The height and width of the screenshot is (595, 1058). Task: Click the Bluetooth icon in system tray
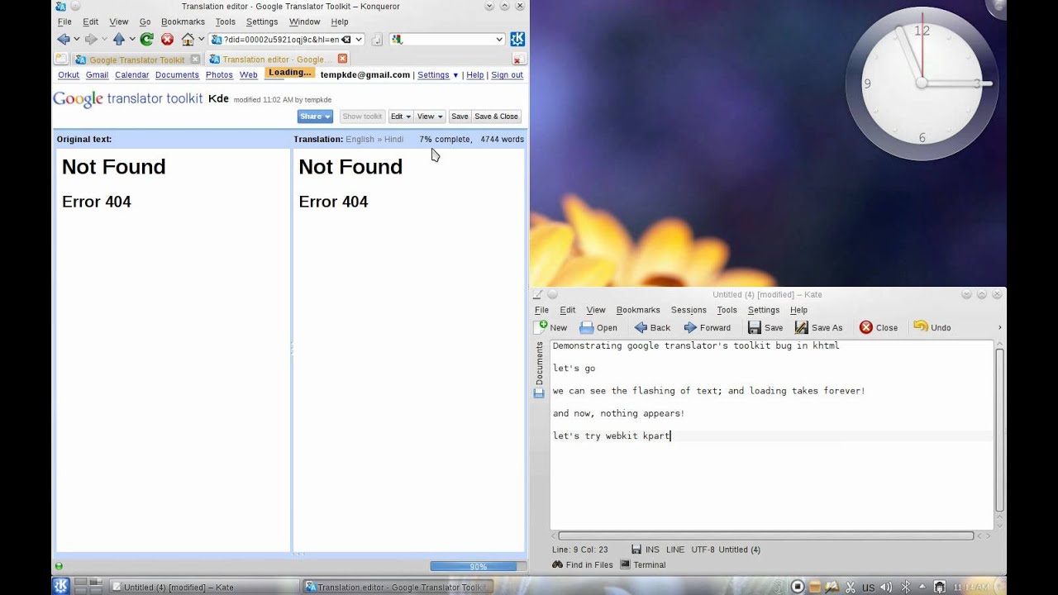click(905, 587)
